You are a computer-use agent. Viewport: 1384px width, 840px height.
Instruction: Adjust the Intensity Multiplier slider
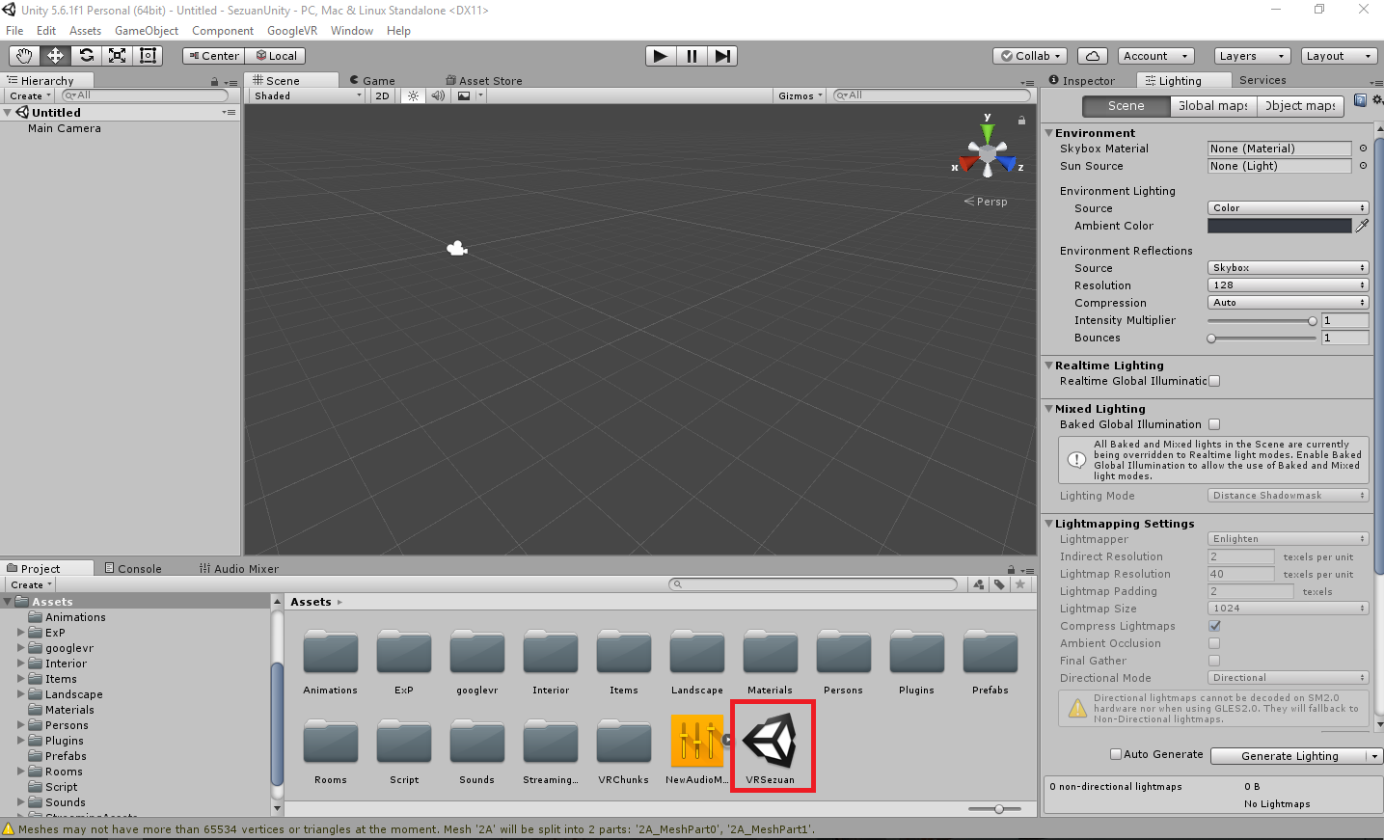pyautogui.click(x=1262, y=320)
